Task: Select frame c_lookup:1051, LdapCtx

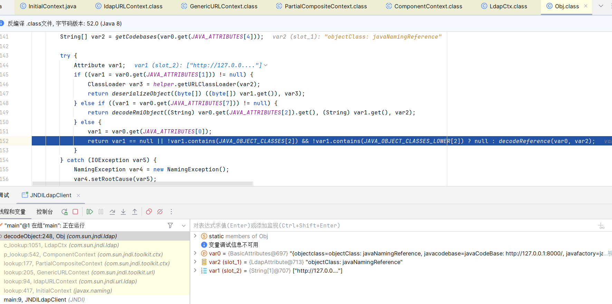Action: point(95,245)
